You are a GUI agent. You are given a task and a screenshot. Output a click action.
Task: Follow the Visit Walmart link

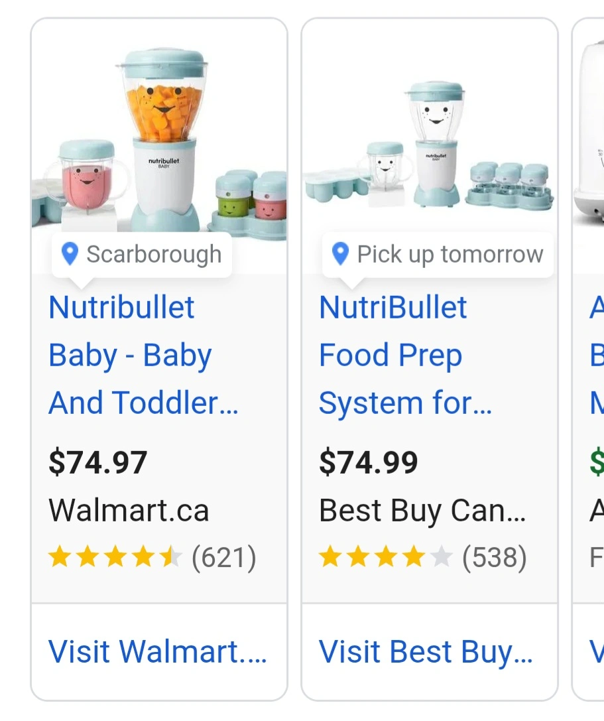[158, 651]
